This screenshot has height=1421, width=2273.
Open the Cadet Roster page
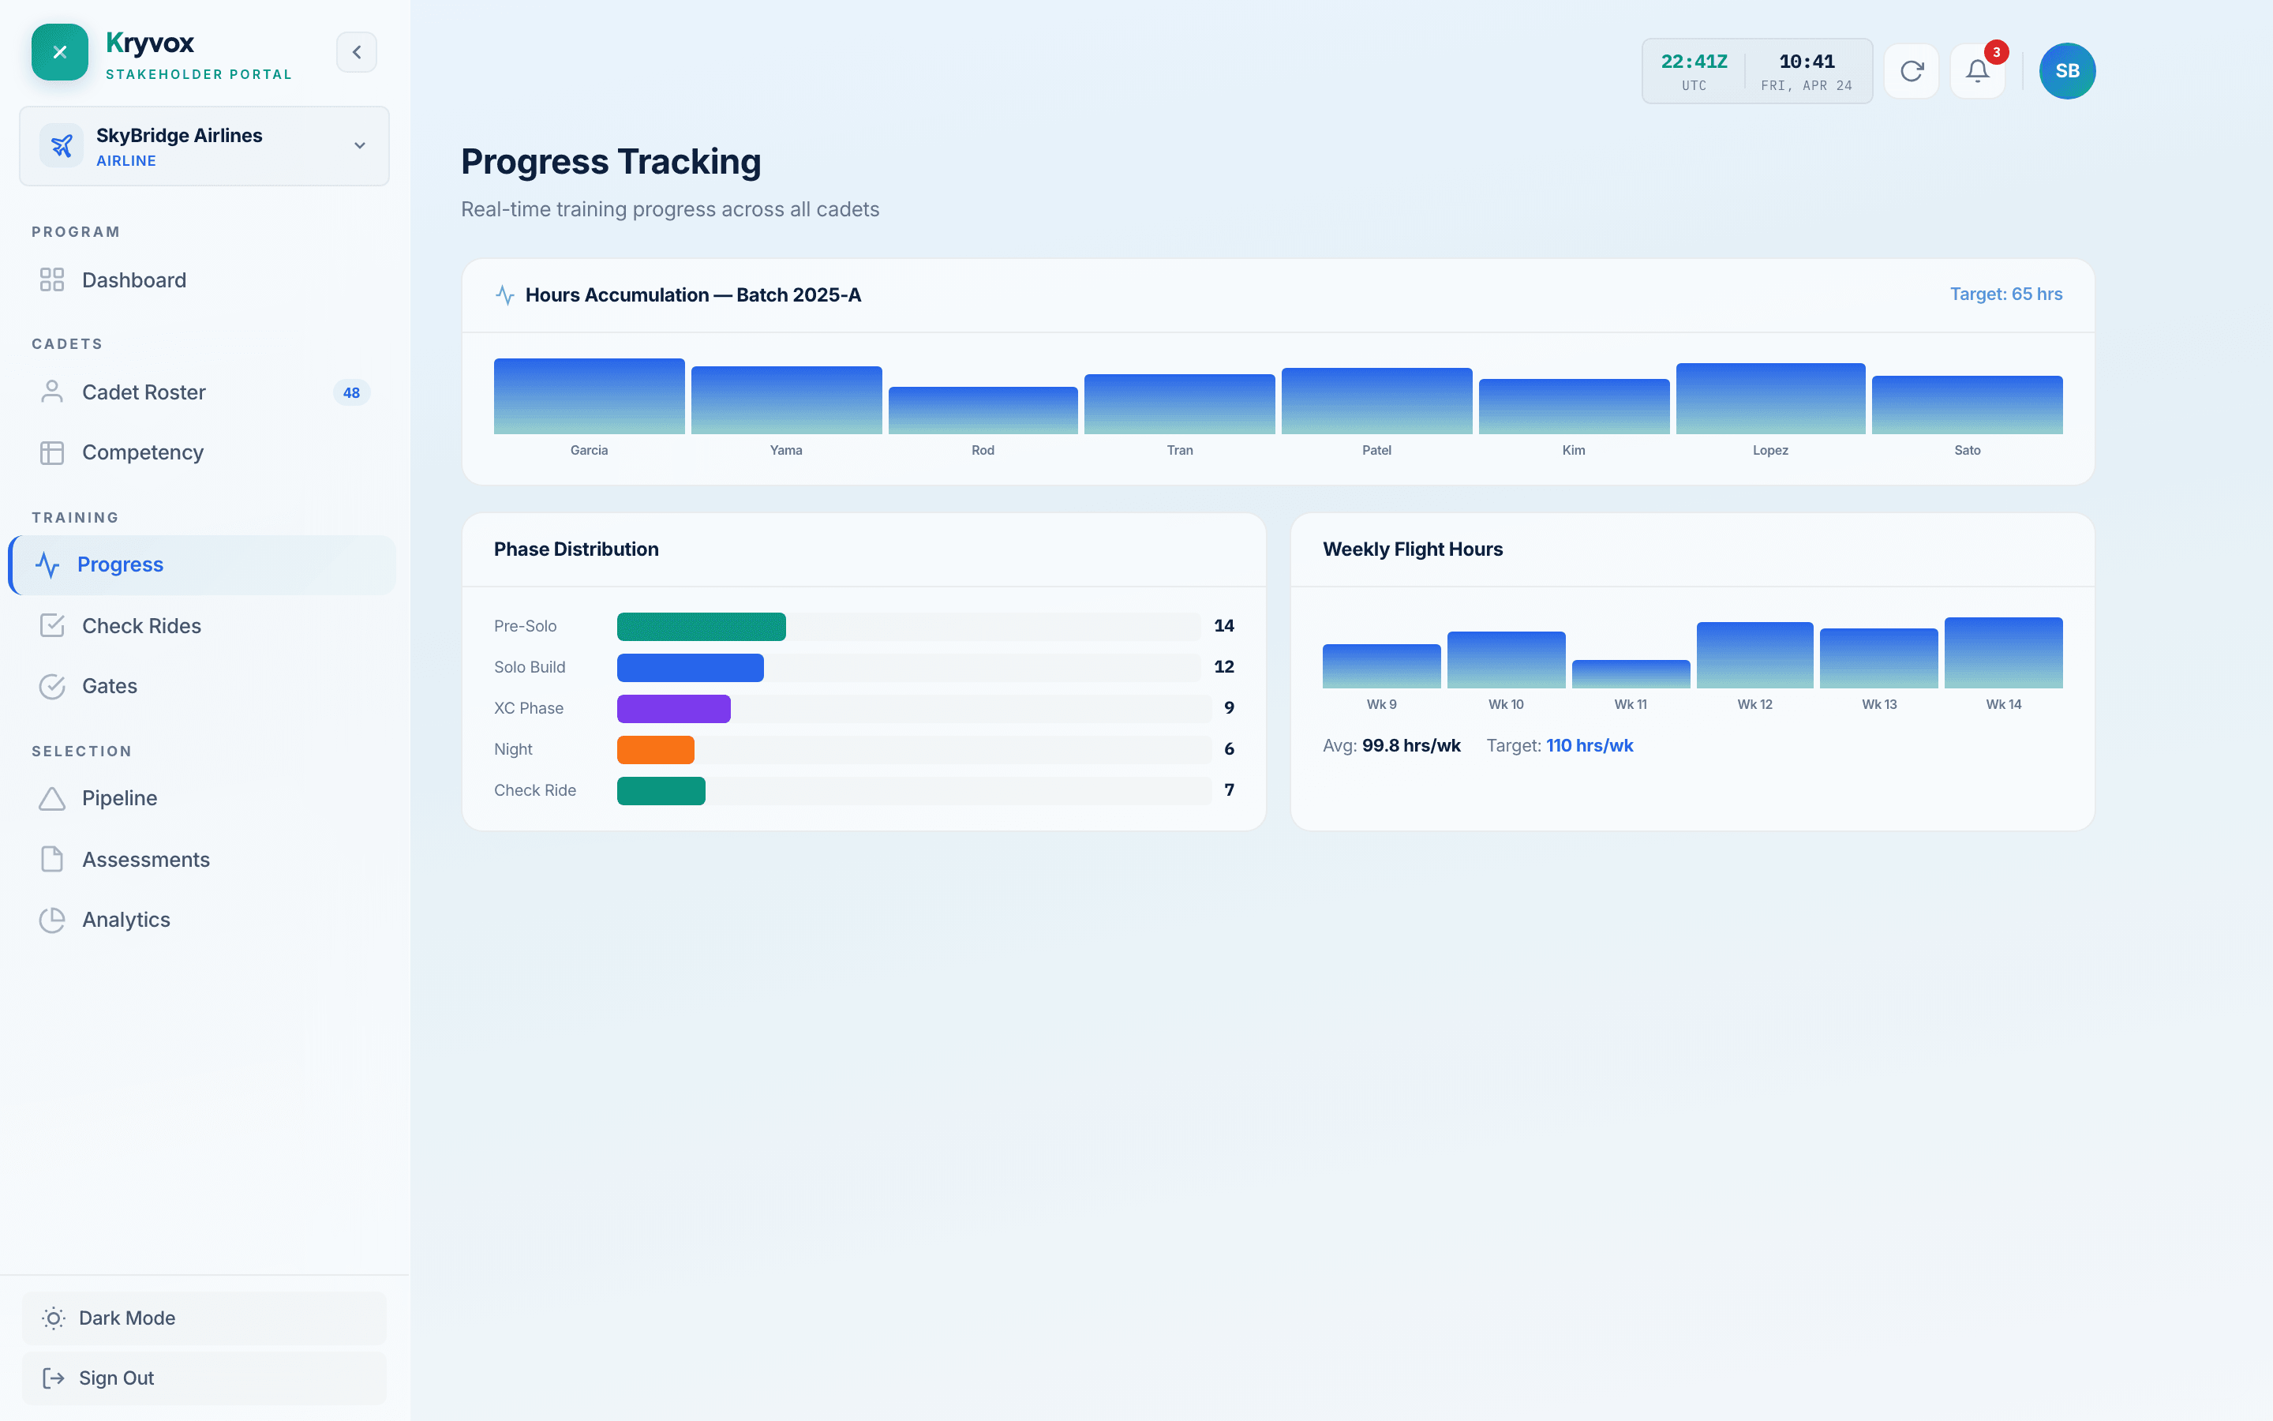[202, 392]
